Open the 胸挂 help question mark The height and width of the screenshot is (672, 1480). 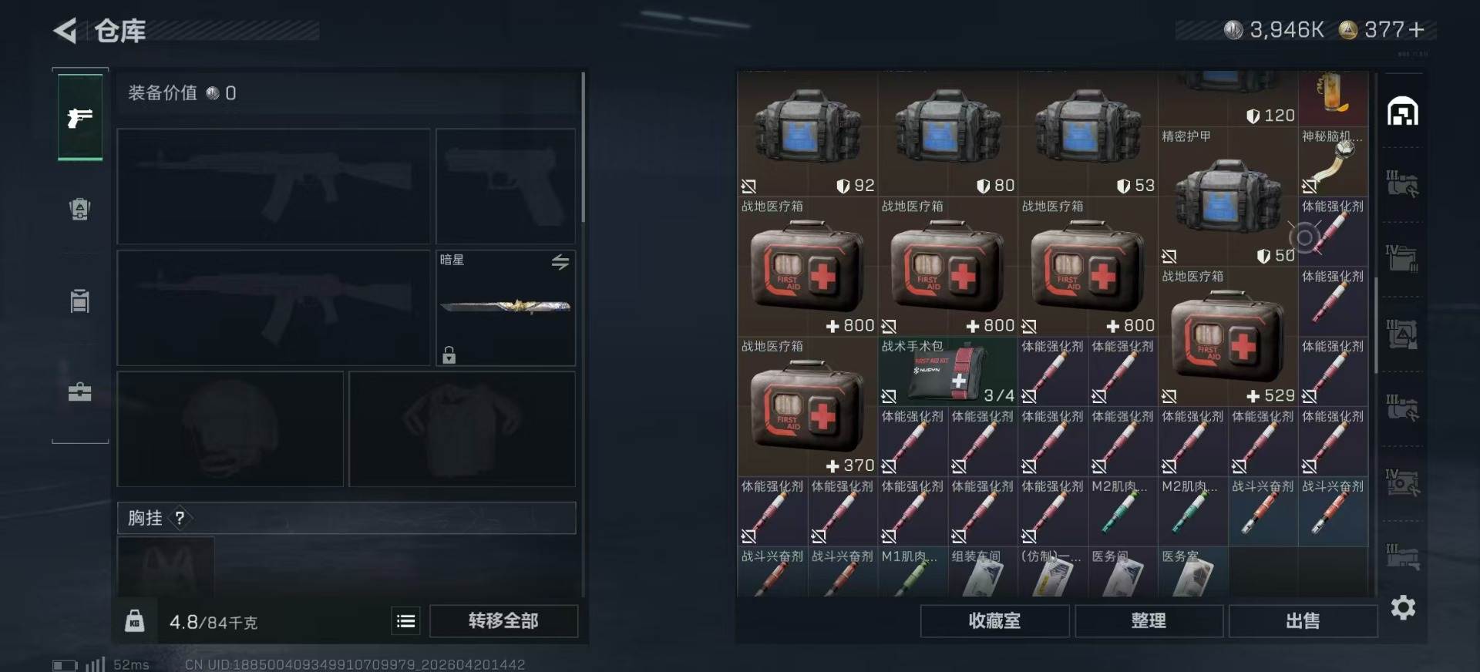point(180,518)
